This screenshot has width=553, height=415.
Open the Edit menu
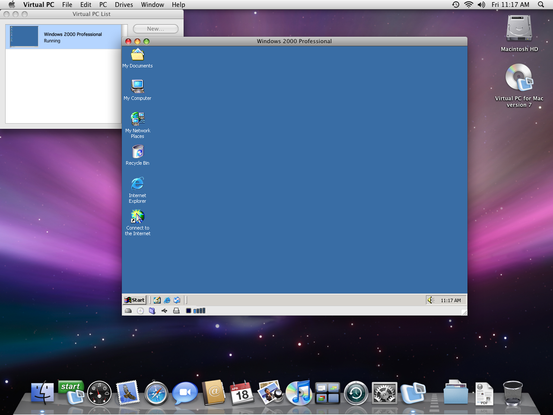tap(86, 5)
